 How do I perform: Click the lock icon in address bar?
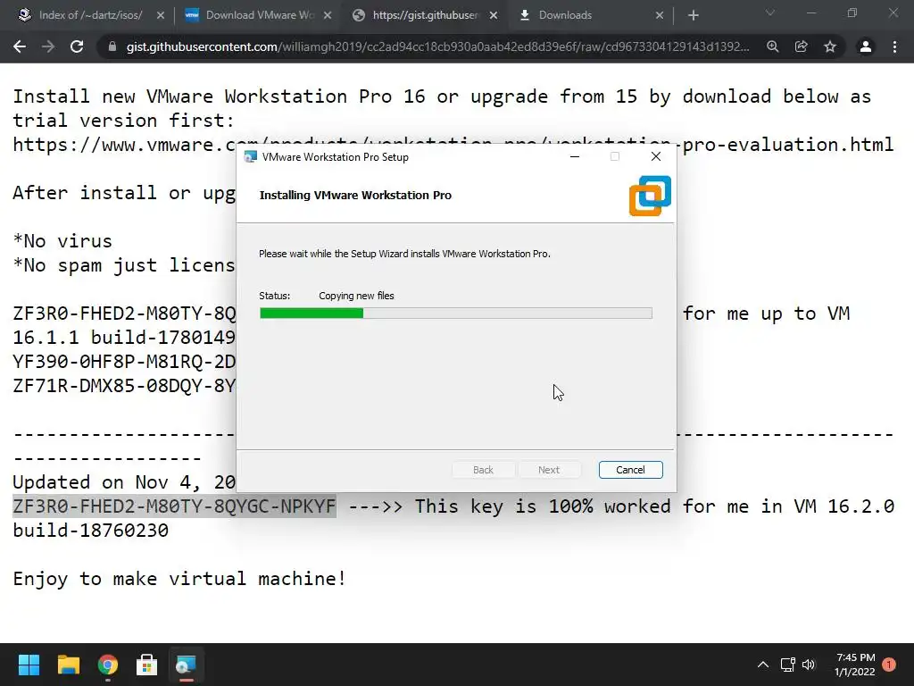tap(112, 46)
